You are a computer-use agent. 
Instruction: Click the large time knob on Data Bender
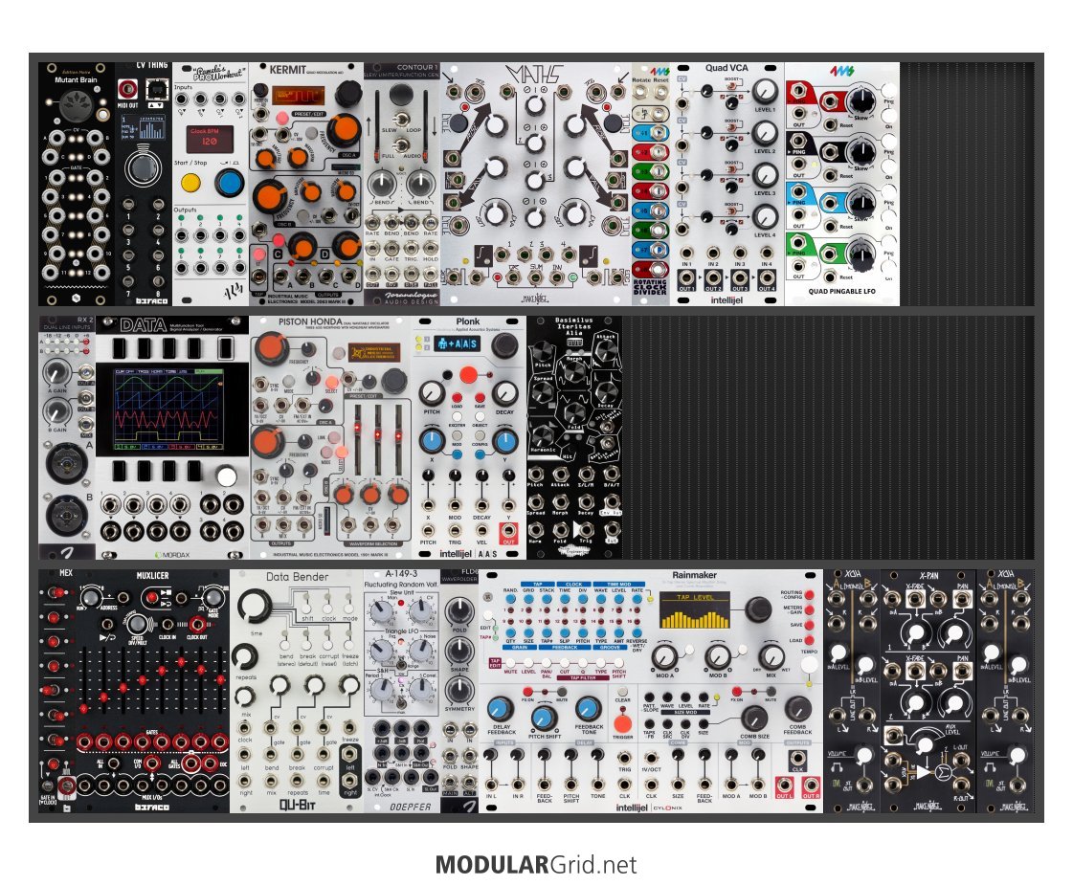(255, 606)
